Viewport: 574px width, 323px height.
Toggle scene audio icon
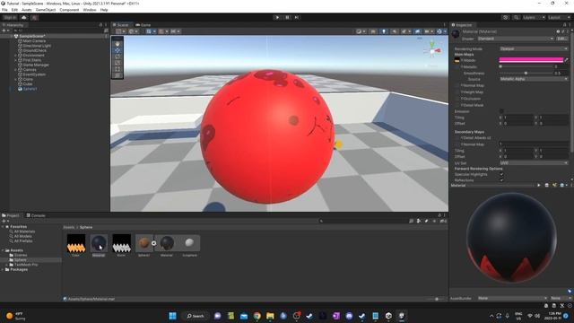395,31
